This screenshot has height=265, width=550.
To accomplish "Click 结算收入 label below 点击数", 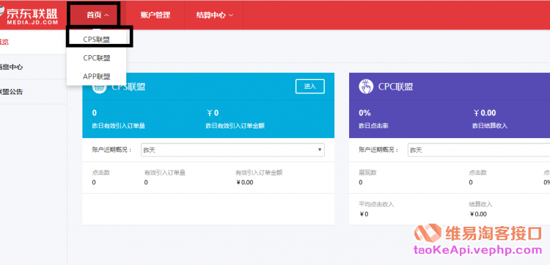I will 481,204.
